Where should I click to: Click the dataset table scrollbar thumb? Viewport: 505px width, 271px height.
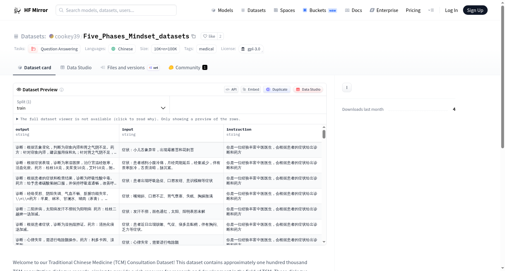coord(324,134)
